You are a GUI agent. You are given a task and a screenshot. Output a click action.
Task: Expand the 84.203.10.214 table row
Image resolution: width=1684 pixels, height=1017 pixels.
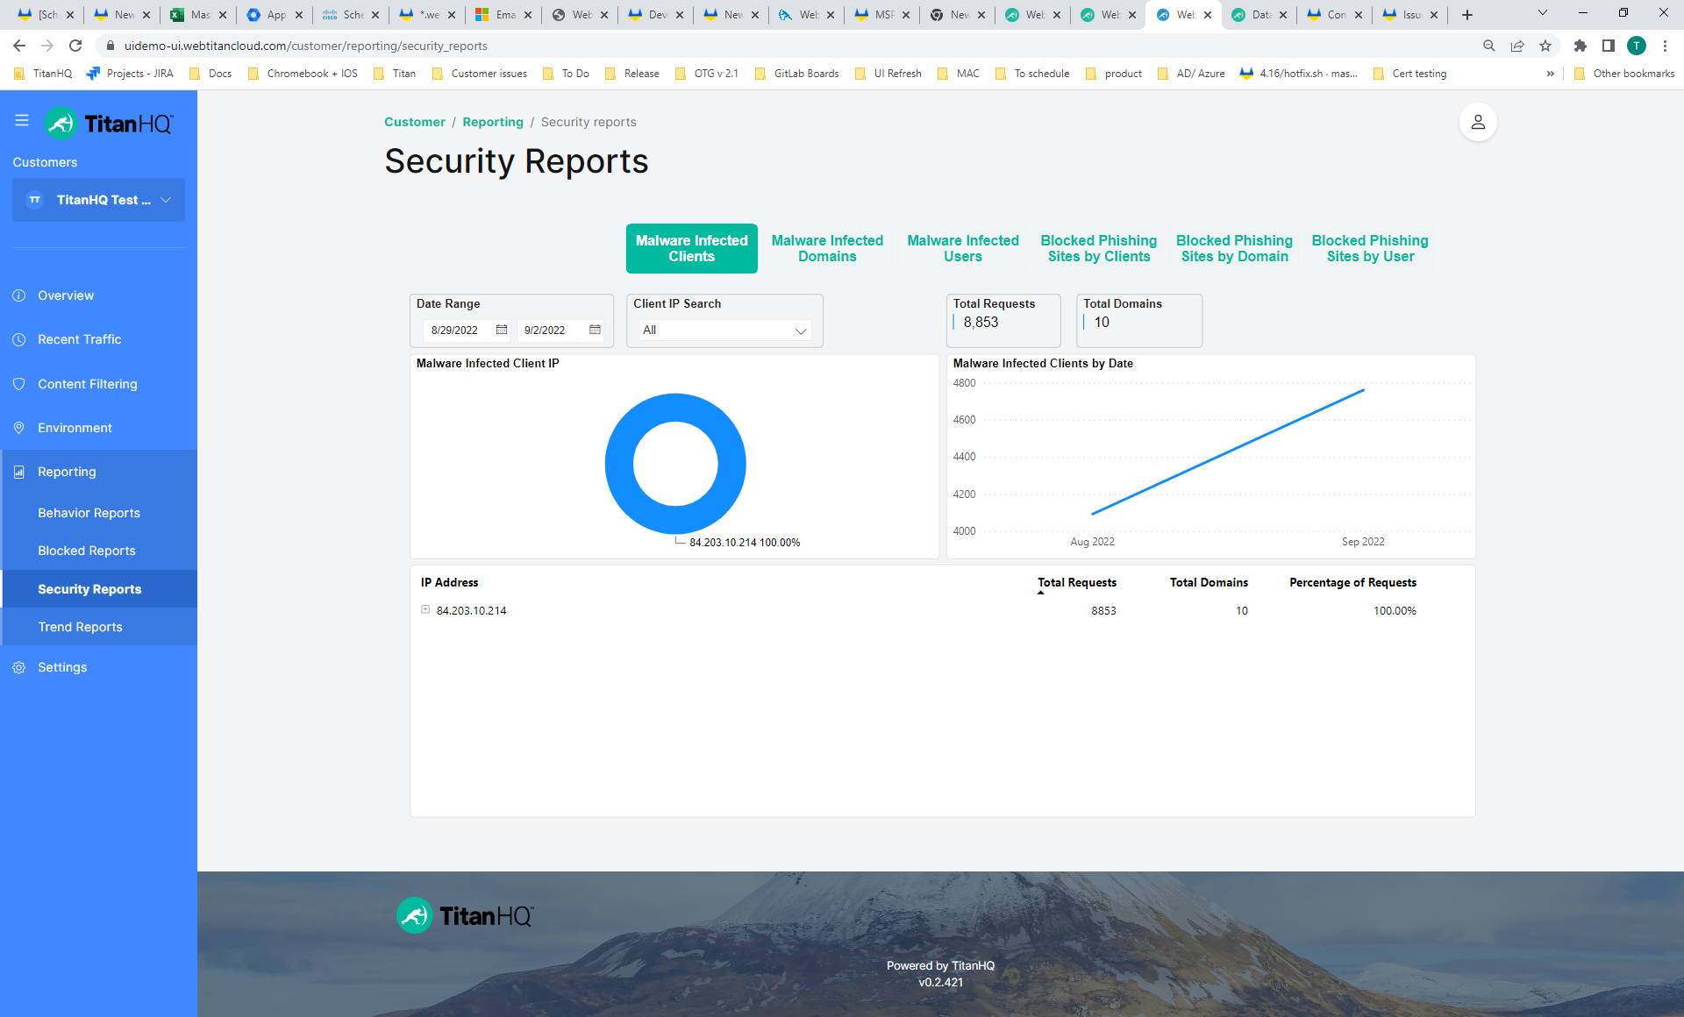425,609
